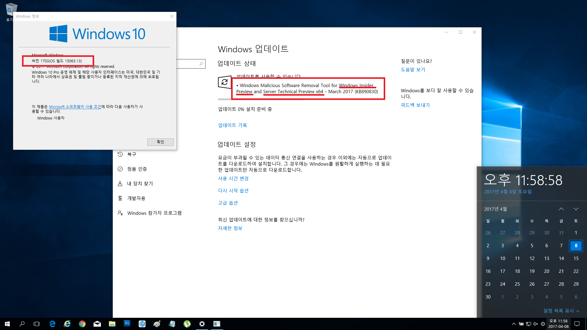Open Task View on taskbar
The height and width of the screenshot is (330, 587).
click(37, 324)
